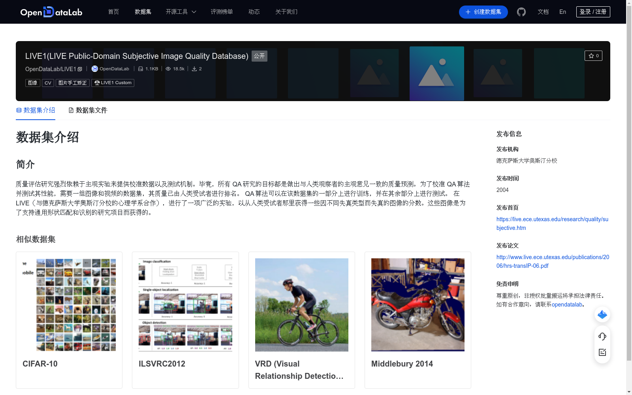632x395 pixels.
Task: Click the publisher 德克萨斯大学奥斯汀分校 text
Action: point(527,161)
